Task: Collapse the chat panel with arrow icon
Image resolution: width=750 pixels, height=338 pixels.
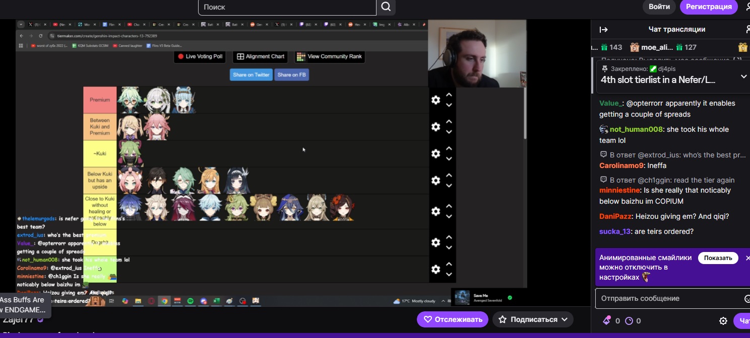Action: coord(603,29)
